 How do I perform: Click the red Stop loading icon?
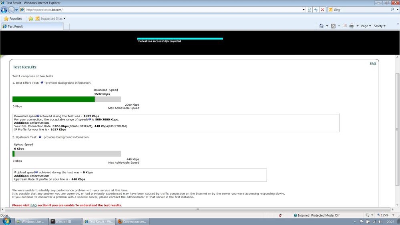(322, 10)
